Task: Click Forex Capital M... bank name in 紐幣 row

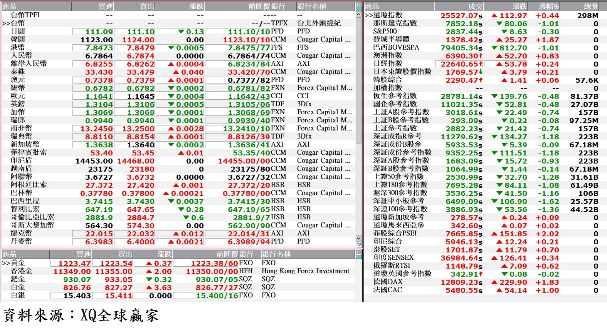Action: 325,88
